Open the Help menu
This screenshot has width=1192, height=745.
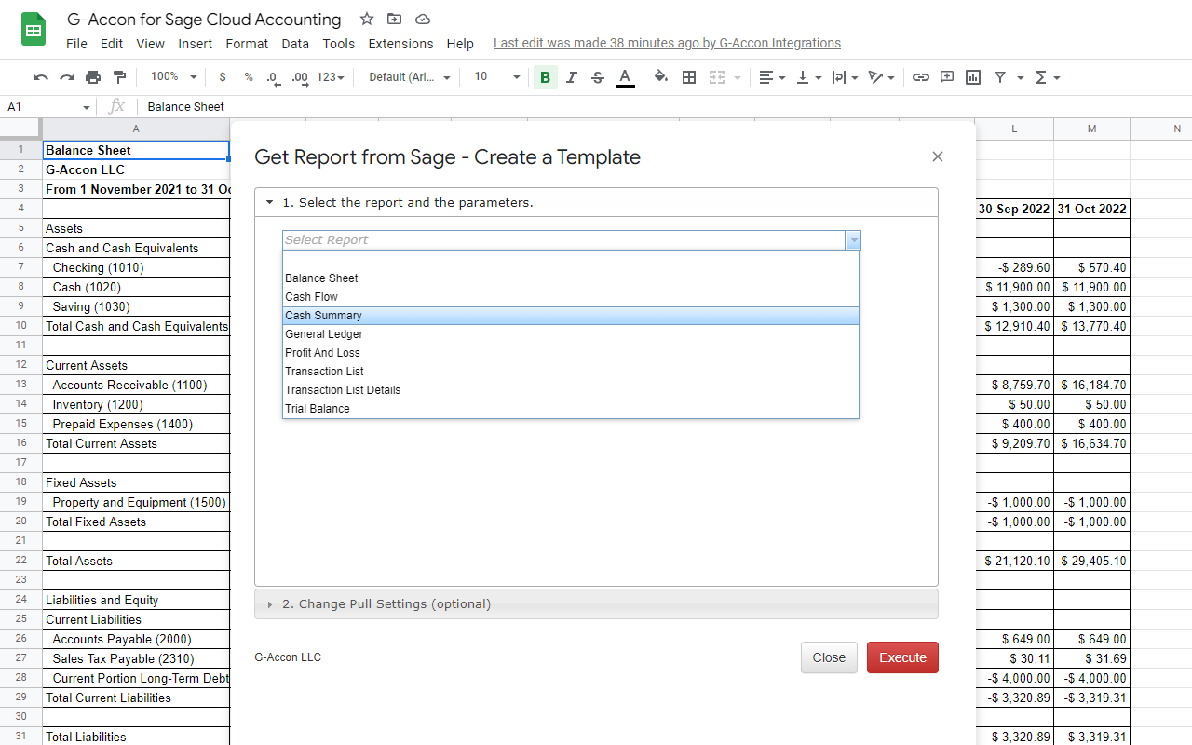click(x=460, y=44)
